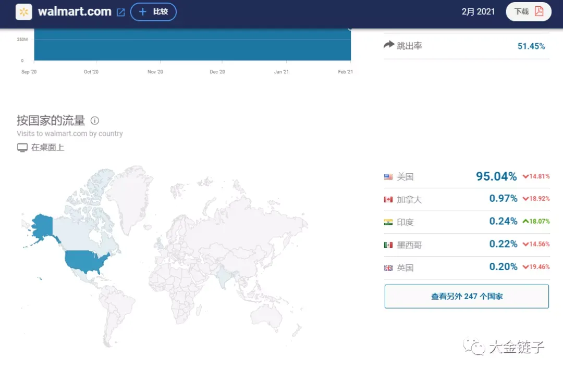Click the Jan '21 chart axis label
563x372 pixels.
coord(281,72)
